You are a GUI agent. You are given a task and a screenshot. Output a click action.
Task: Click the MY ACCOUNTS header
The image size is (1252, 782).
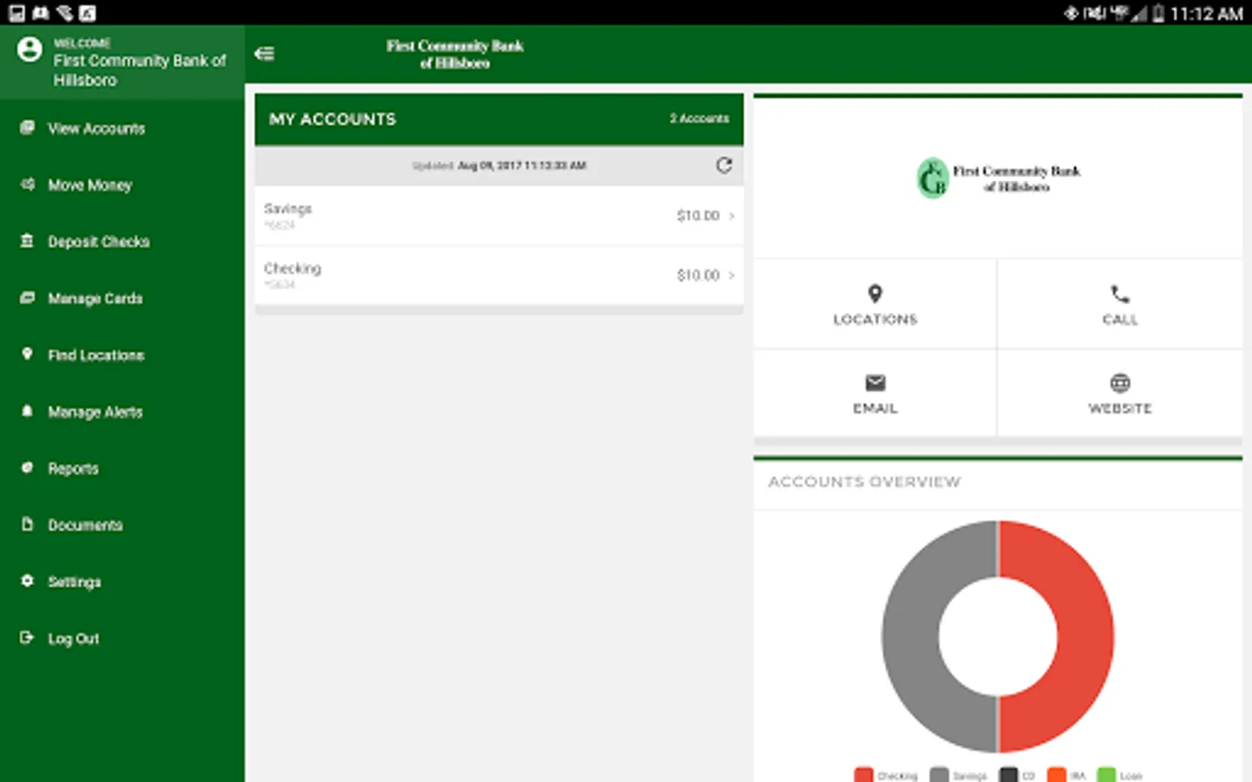click(332, 119)
